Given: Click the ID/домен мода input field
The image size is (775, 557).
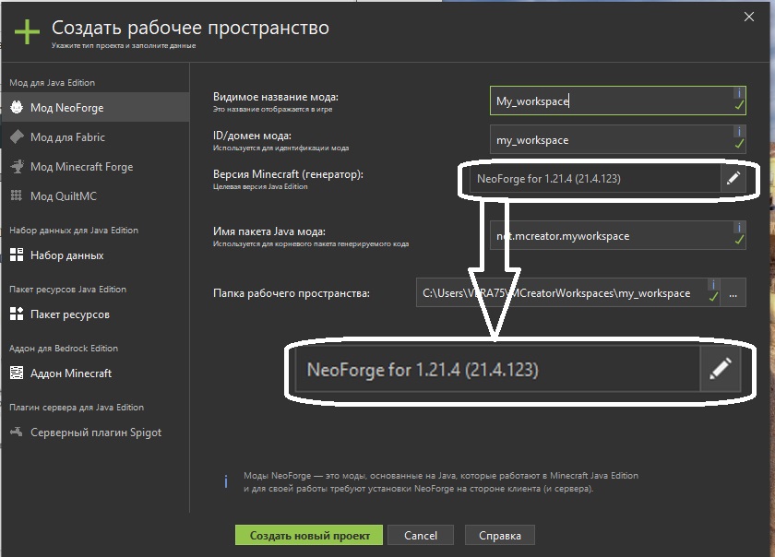Looking at the screenshot, I should [x=618, y=140].
